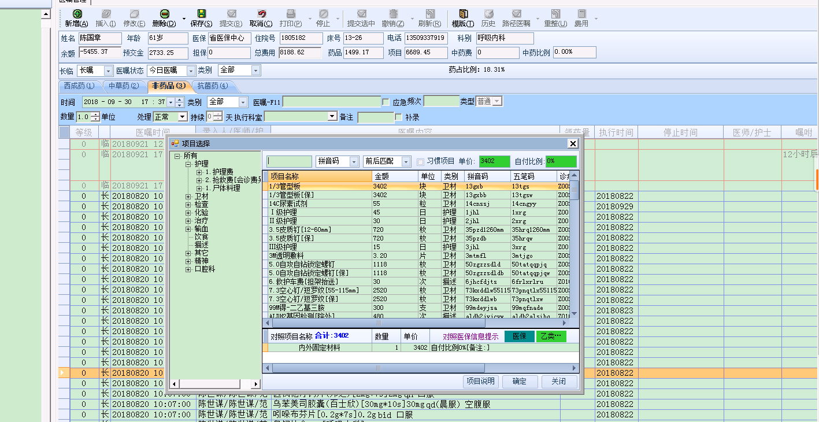Click the green 自付比例 value box 0%
The height and width of the screenshot is (422, 819).
pos(561,162)
